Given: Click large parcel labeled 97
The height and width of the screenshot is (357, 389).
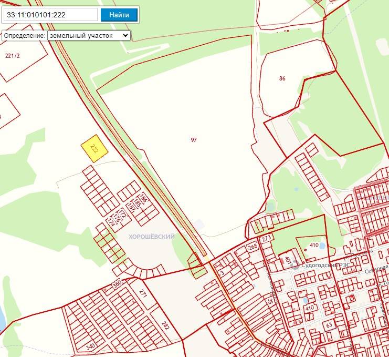Looking at the screenshot, I should tap(194, 140).
